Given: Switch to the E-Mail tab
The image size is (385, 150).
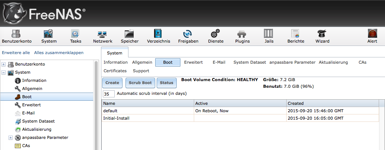Looking at the screenshot, I should coord(219,62).
